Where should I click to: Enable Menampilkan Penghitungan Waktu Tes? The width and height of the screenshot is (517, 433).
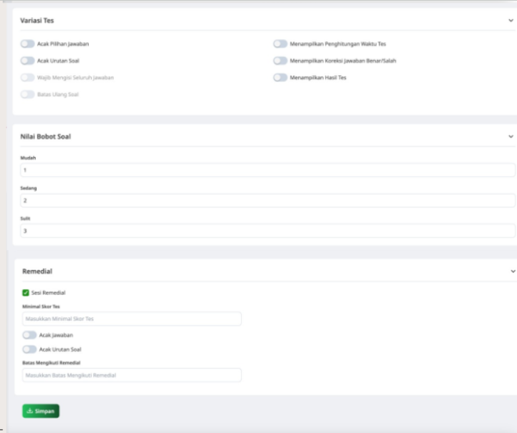pyautogui.click(x=280, y=44)
